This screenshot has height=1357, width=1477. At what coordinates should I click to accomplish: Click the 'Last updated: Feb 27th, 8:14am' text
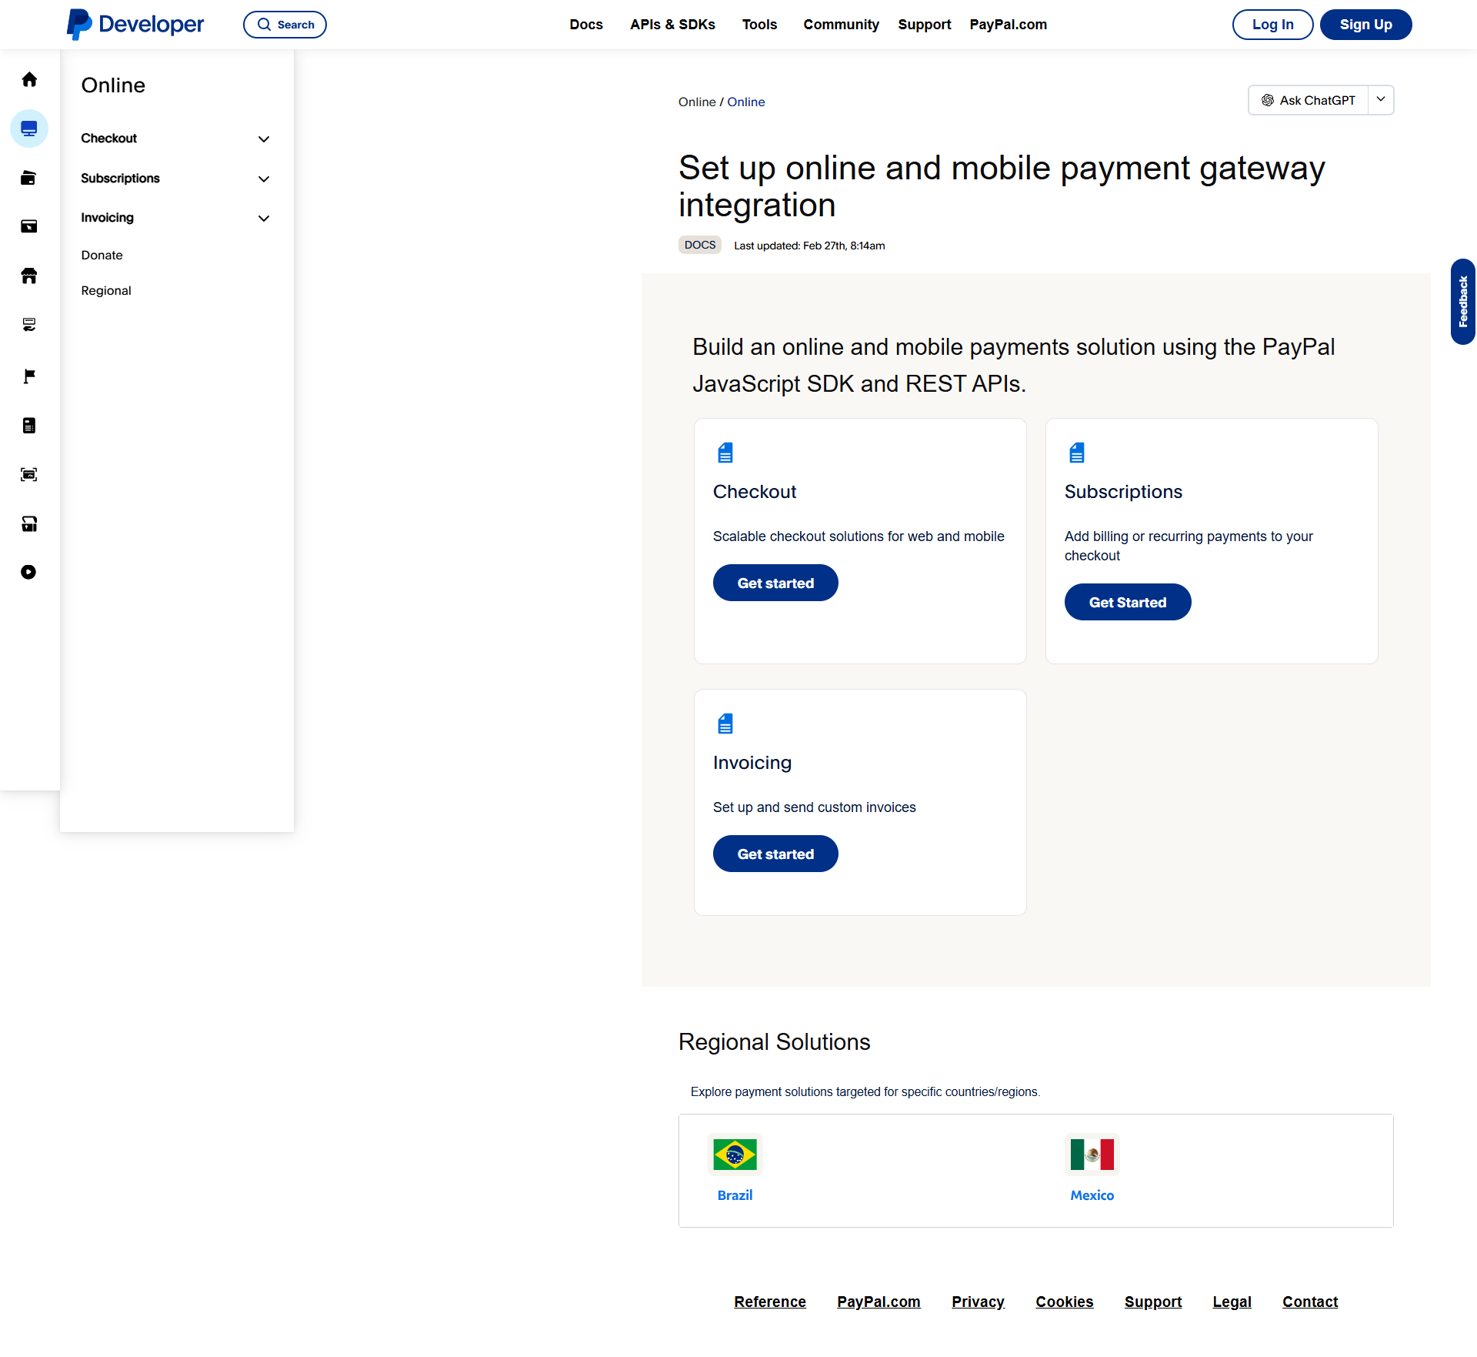(809, 246)
